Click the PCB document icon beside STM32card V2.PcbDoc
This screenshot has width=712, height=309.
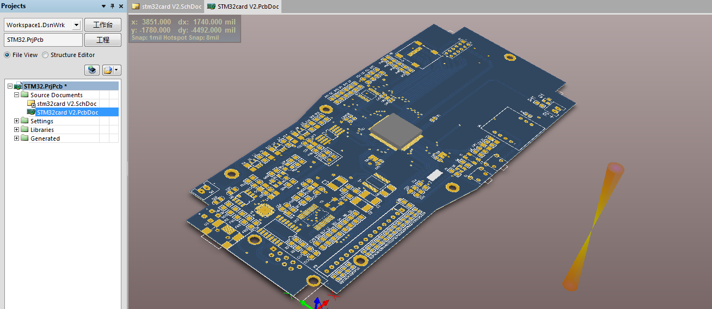click(31, 112)
